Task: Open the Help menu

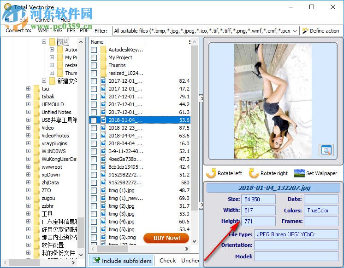Action: coord(65,20)
